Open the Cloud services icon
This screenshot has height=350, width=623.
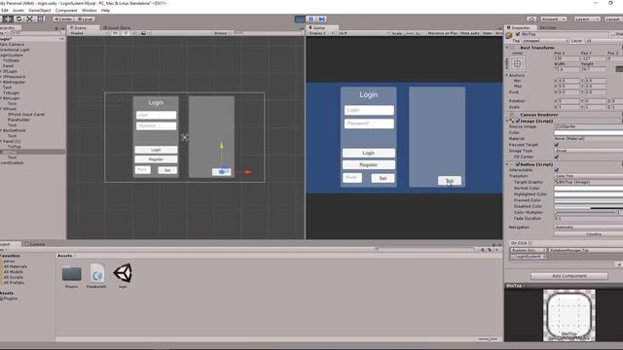click(x=531, y=19)
